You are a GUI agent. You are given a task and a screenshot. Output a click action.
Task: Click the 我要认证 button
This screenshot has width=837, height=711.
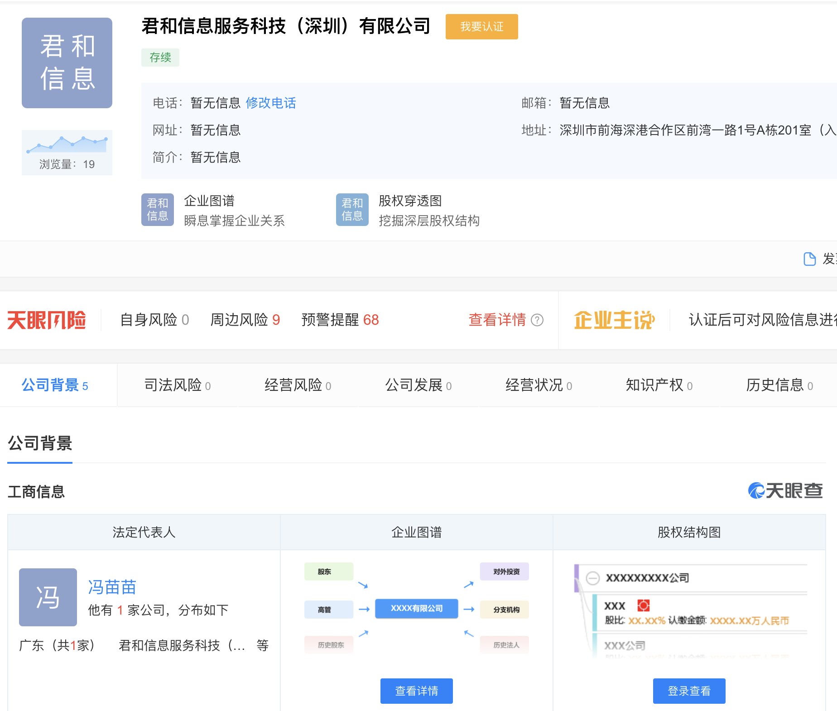tap(482, 27)
